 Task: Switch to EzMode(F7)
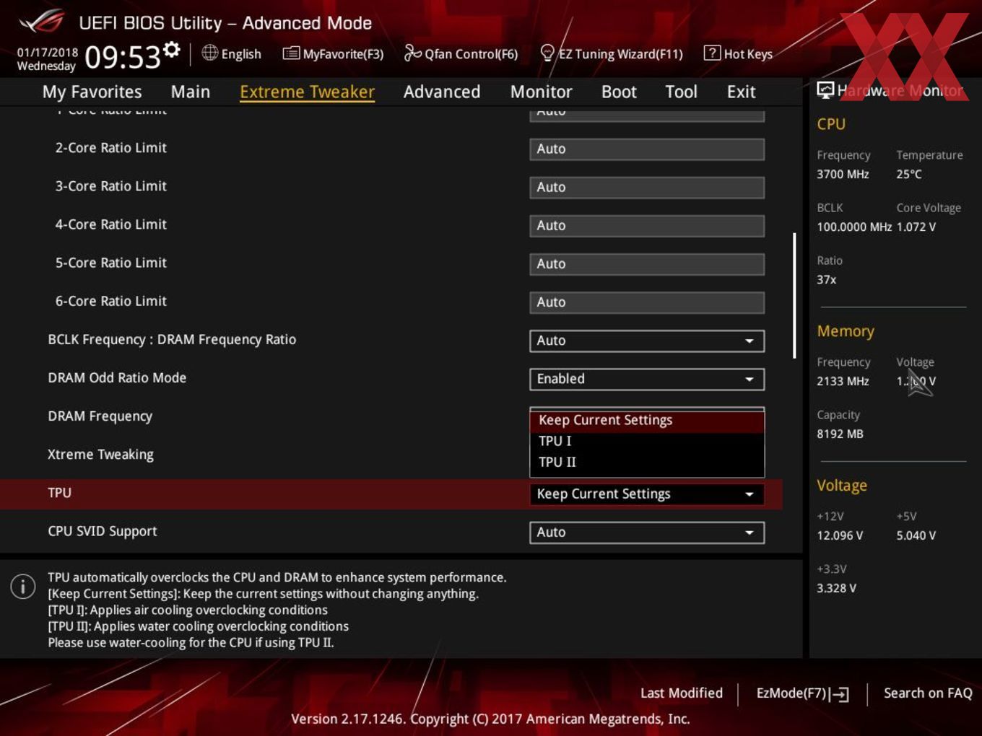click(x=802, y=693)
